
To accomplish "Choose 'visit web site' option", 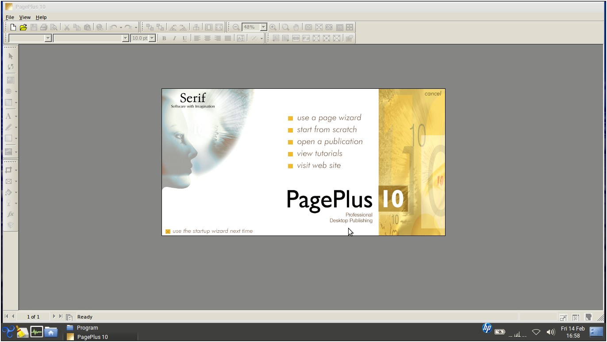I will [319, 165].
